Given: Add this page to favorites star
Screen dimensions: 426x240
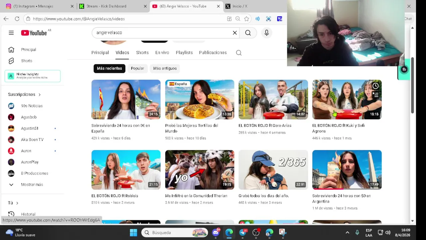Looking at the screenshot, I should pos(246,19).
